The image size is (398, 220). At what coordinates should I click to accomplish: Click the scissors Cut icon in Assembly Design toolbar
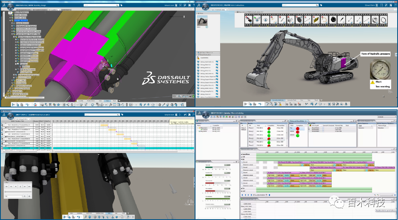point(13,104)
